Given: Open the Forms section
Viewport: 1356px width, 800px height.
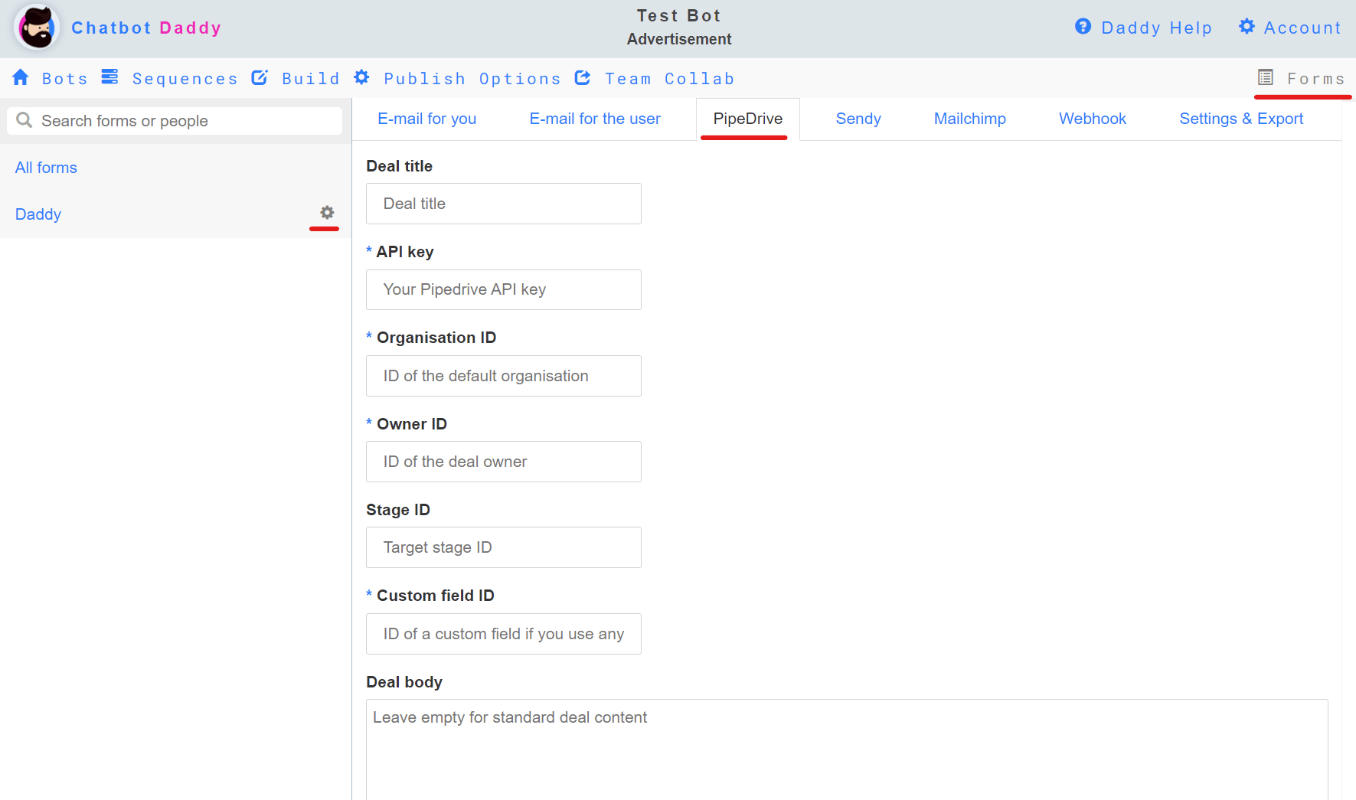Looking at the screenshot, I should [x=1316, y=79].
